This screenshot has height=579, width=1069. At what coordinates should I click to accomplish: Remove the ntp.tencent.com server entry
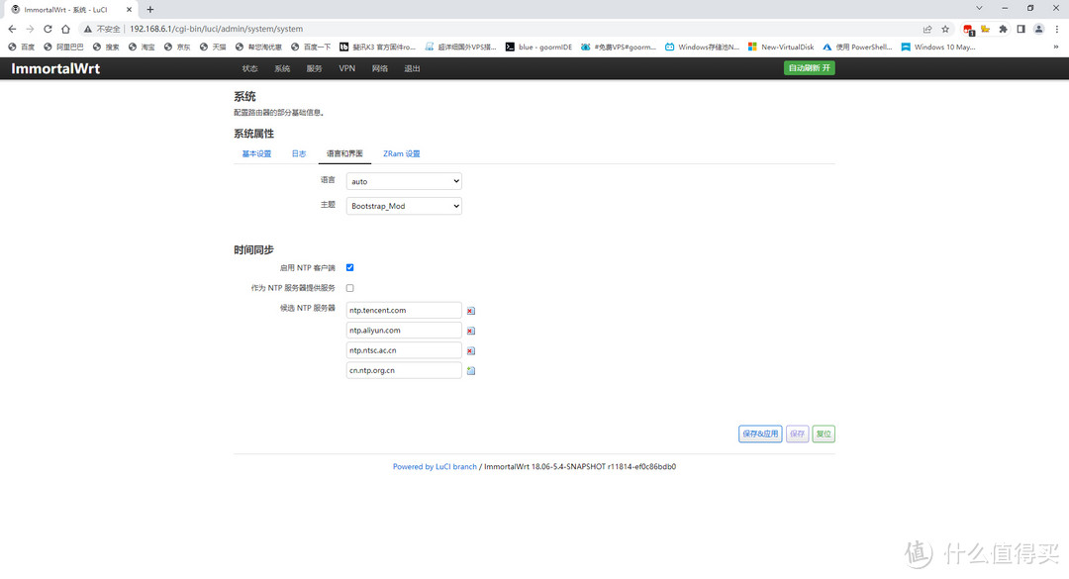(471, 311)
